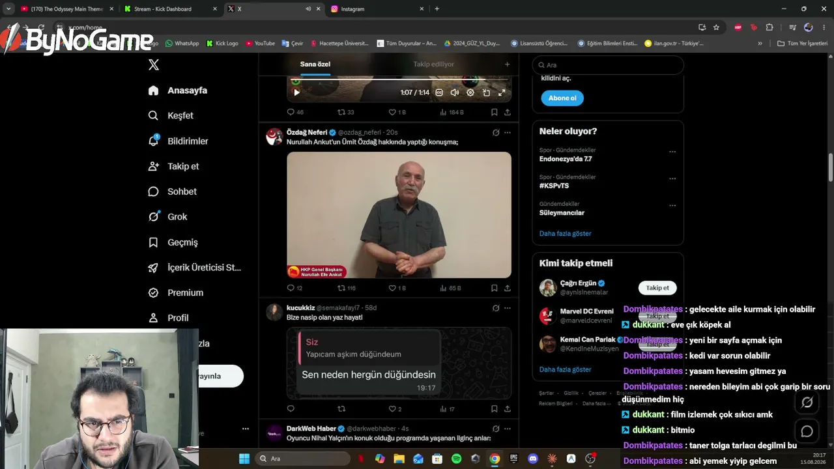Follow Çağrı Ergün with Takip et

pos(657,288)
